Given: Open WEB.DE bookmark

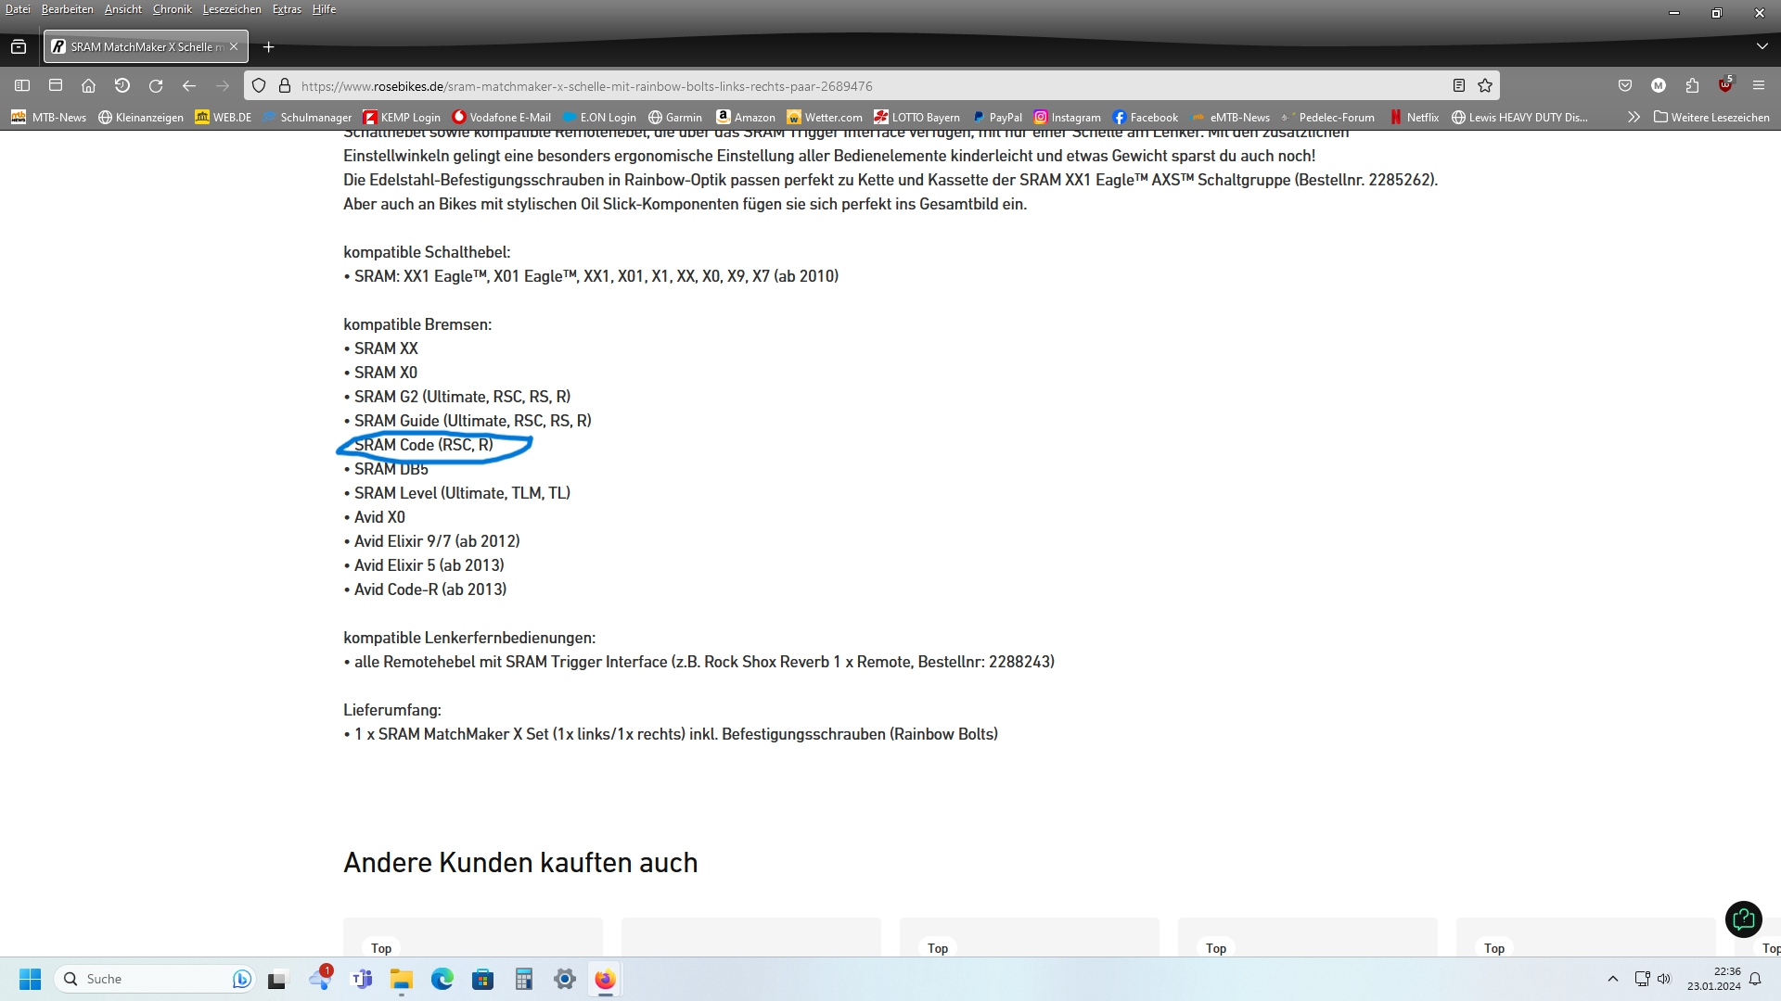Looking at the screenshot, I should point(224,117).
